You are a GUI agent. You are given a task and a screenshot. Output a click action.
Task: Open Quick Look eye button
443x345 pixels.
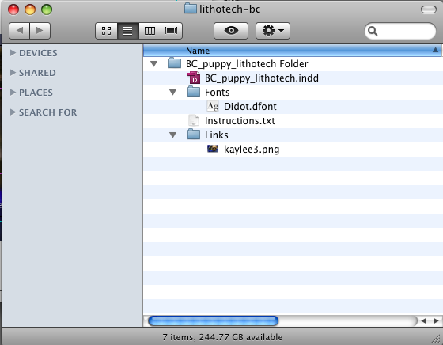[x=231, y=31]
